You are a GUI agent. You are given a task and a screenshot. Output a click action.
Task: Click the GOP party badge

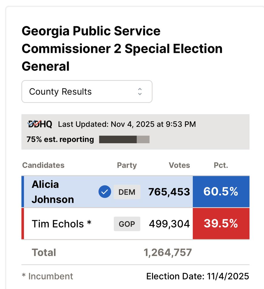127,224
